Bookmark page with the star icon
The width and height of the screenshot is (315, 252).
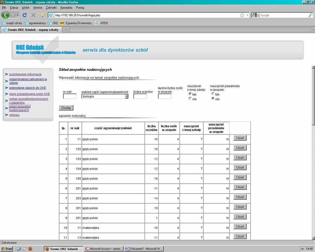pos(242,15)
